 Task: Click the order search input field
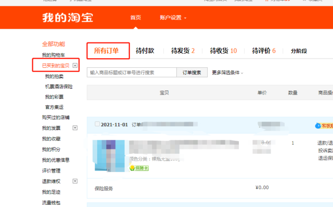(x=132, y=73)
